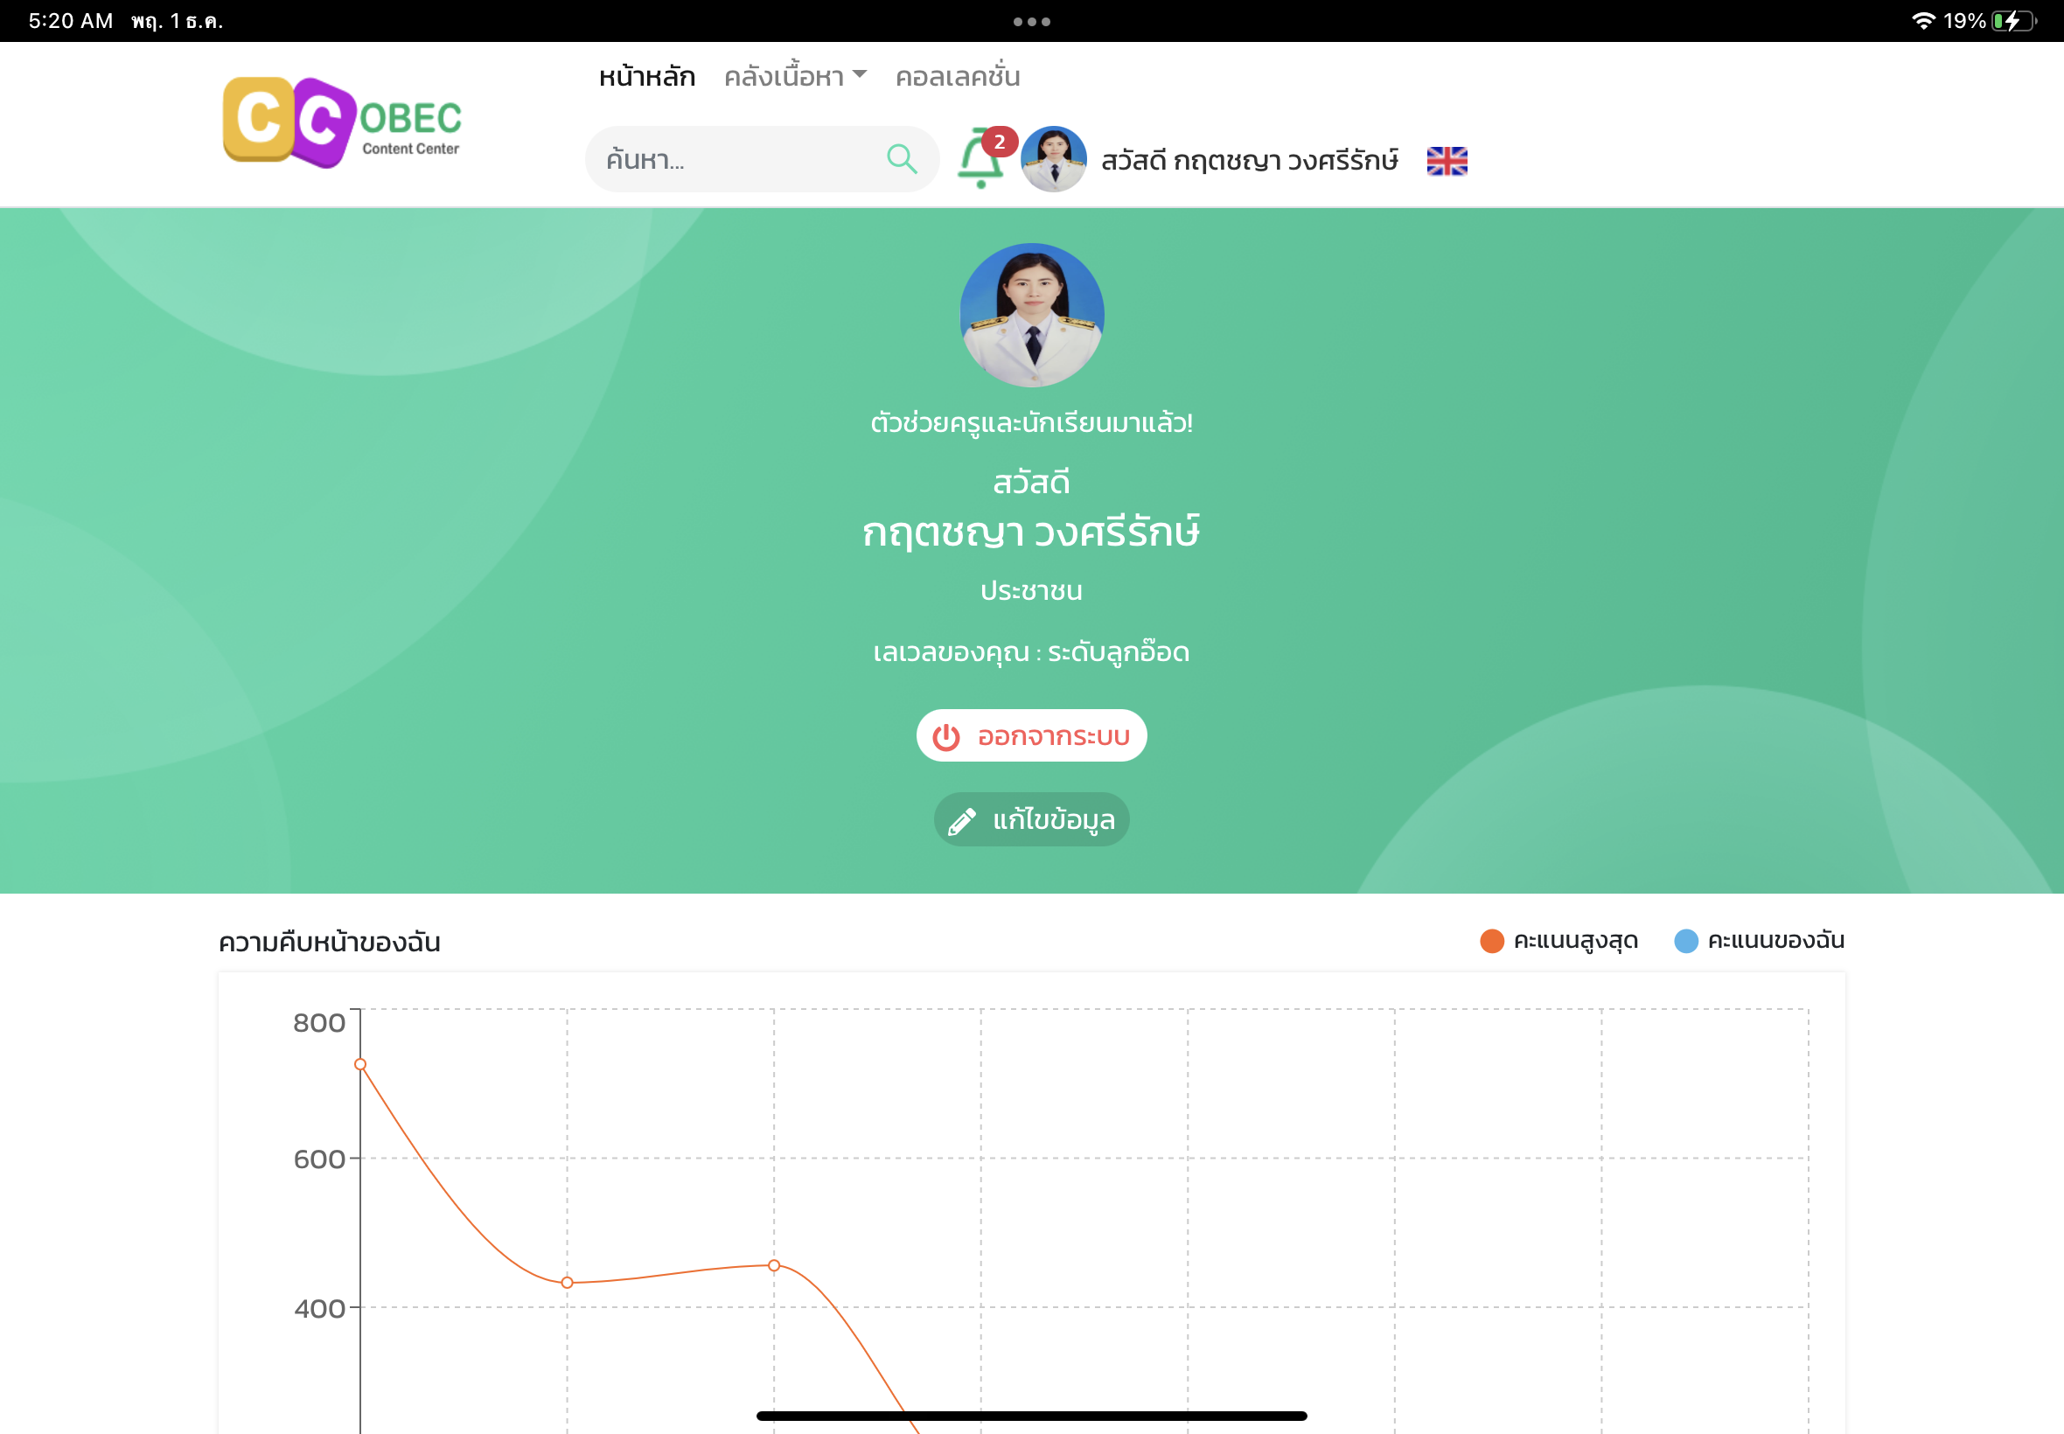Click the ตัวช่วยครูและนักเรียนมาแล้ว! tagline

coord(1031,422)
